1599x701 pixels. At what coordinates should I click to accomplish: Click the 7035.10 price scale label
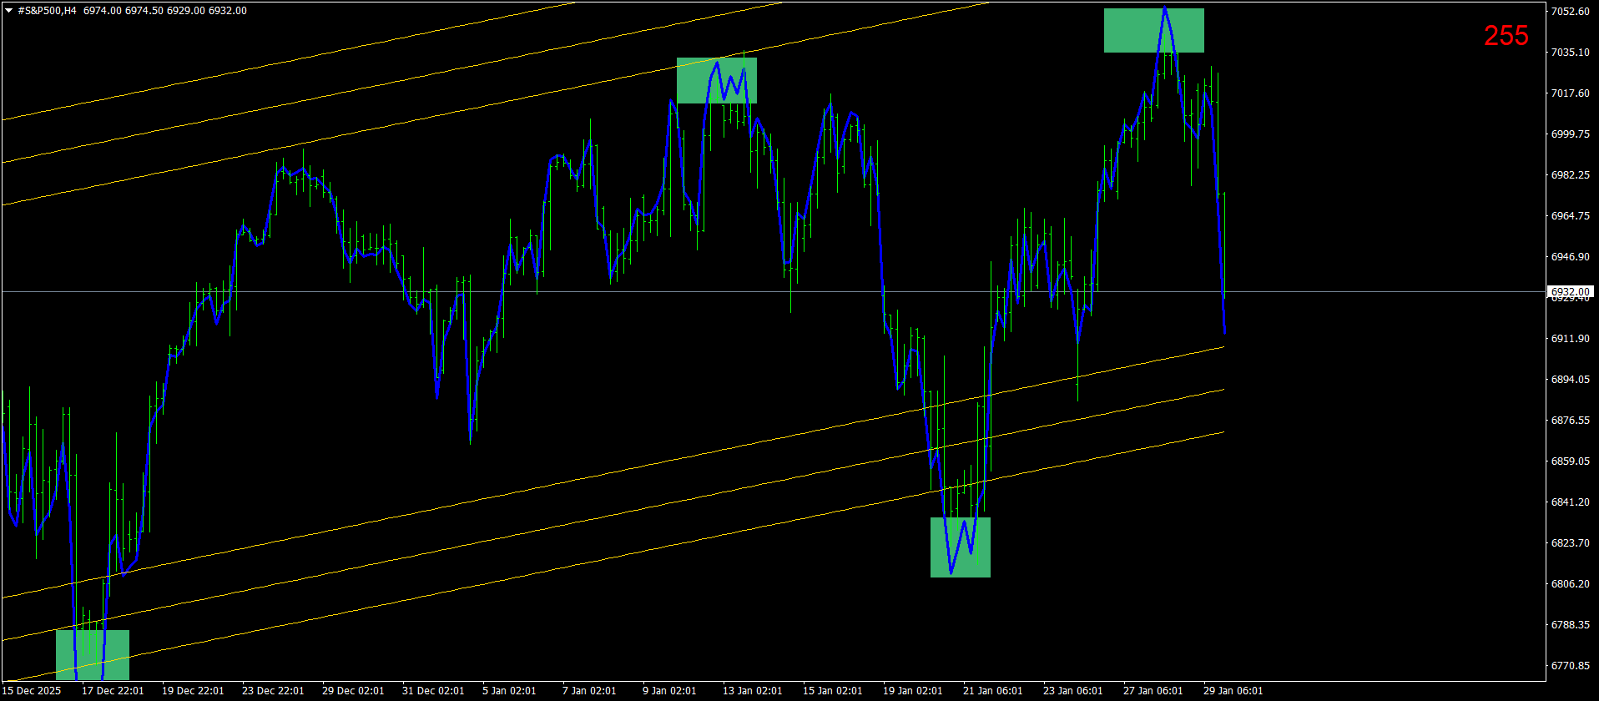click(1570, 52)
